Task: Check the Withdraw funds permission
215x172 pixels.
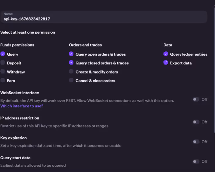Action: click(3, 72)
